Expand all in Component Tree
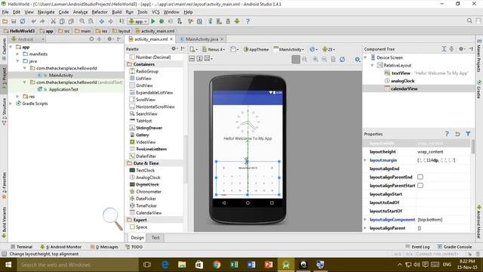This screenshot has height=272, width=483. (x=444, y=48)
